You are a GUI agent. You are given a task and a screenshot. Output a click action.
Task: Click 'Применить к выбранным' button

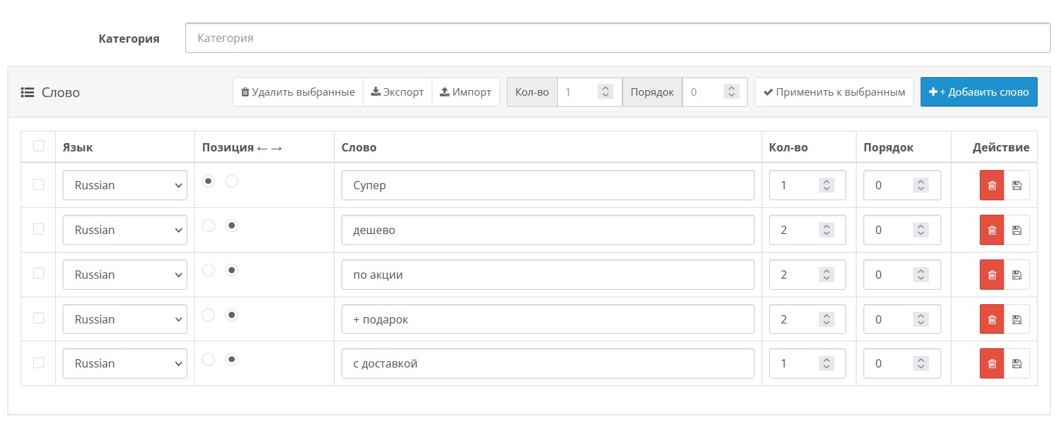834,92
